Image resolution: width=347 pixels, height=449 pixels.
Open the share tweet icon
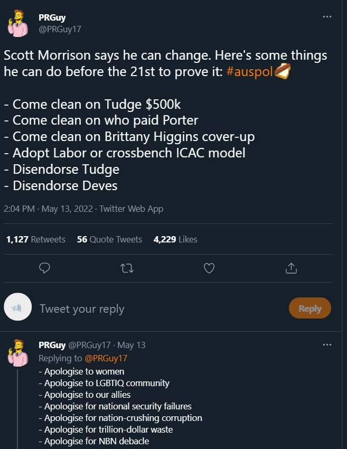291,268
